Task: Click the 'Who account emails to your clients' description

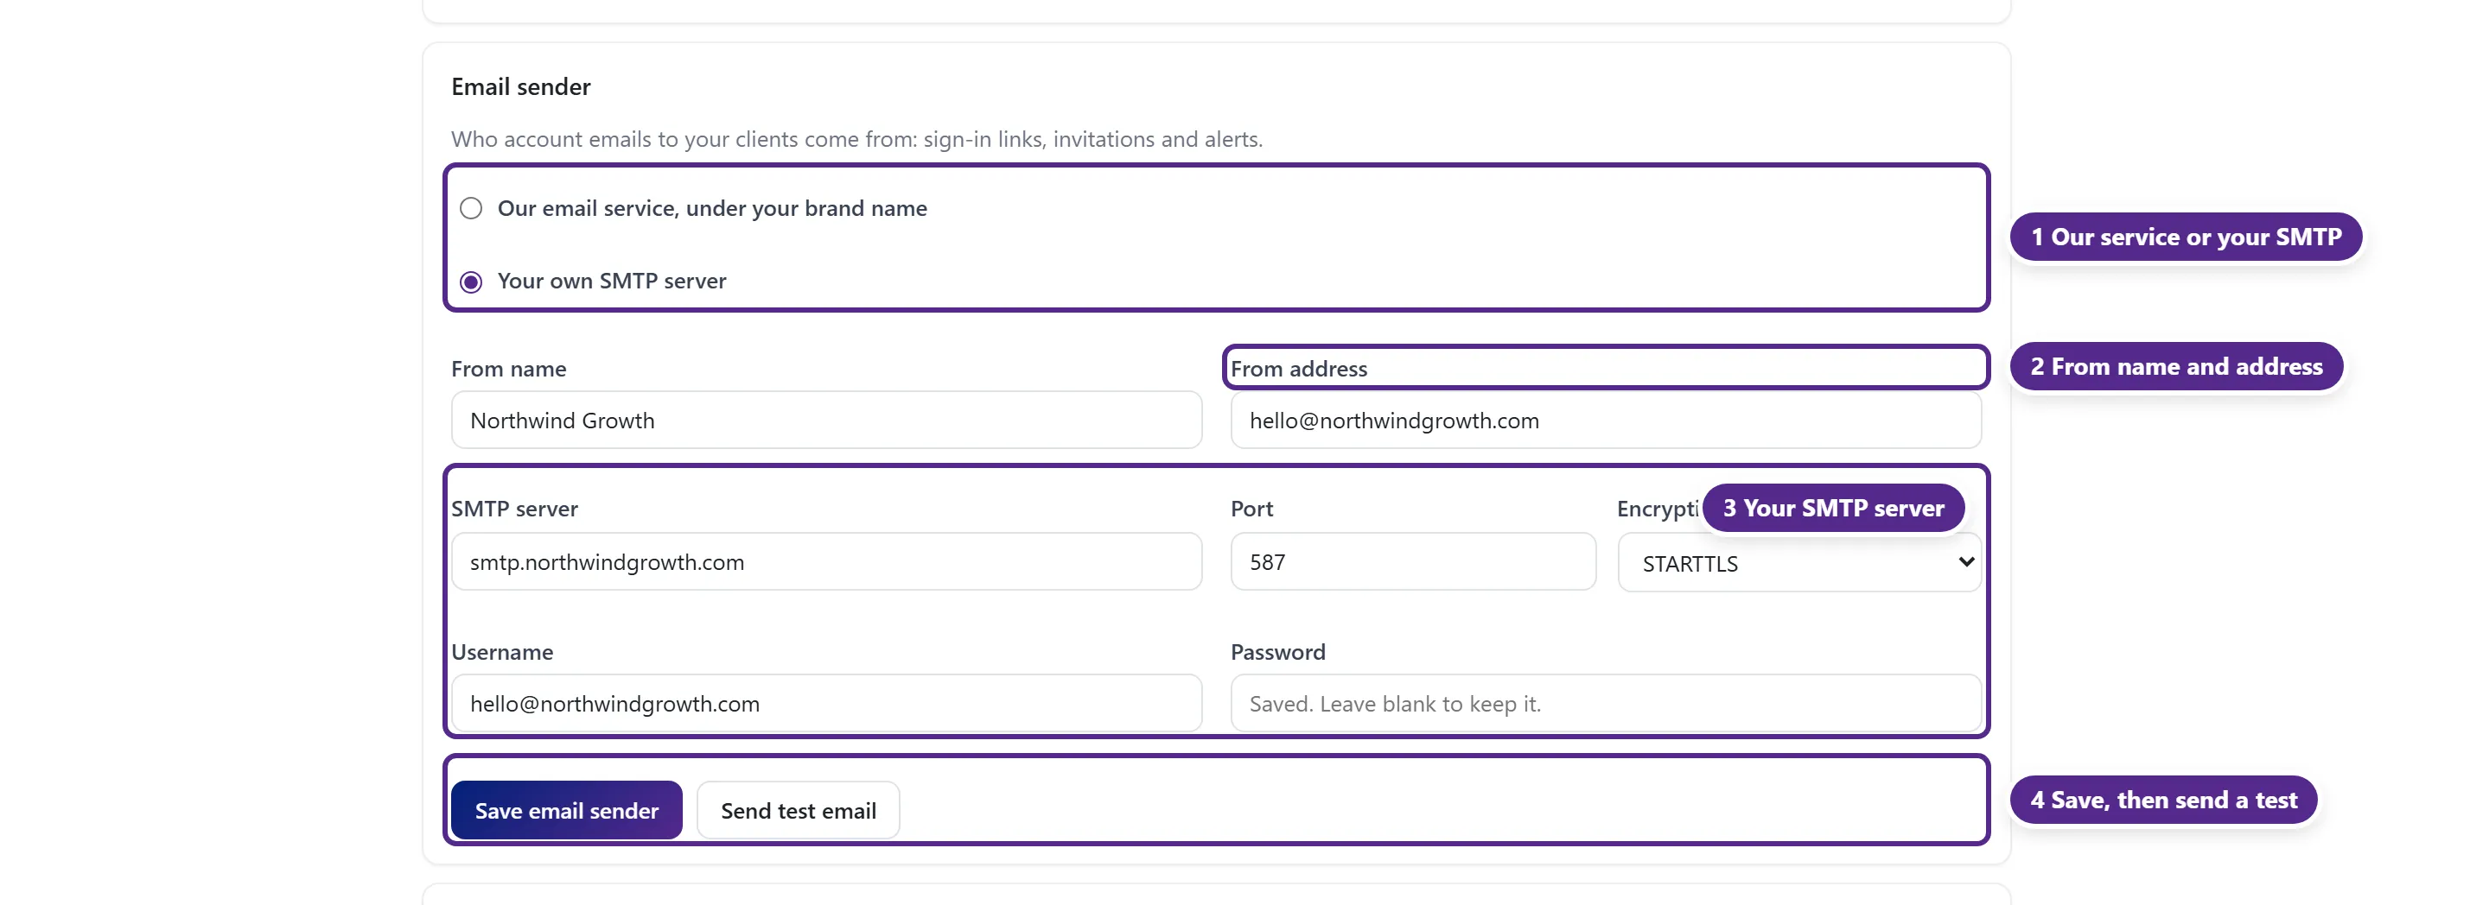Action: pos(857,139)
